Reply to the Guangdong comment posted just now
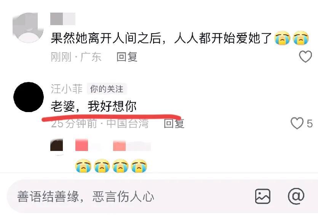Image resolution: width=318 pixels, height=215 pixels. (127, 57)
